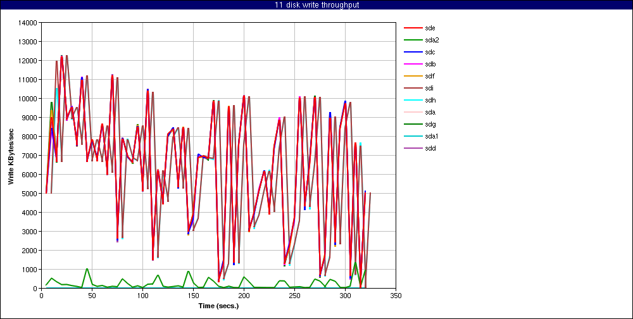Viewport: 633px width, 319px height.
Task: Click the orange sdf legend line
Action: pos(412,77)
